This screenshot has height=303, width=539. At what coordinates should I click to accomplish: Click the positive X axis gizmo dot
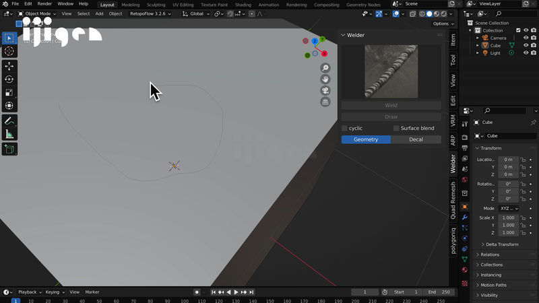[324, 54]
